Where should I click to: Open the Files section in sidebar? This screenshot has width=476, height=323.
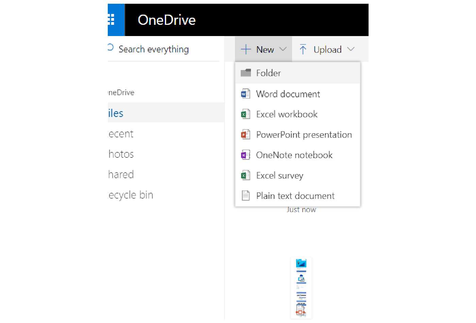[x=166, y=113]
